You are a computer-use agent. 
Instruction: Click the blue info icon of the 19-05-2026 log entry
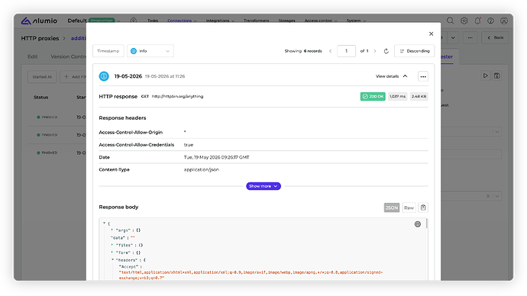(x=104, y=76)
